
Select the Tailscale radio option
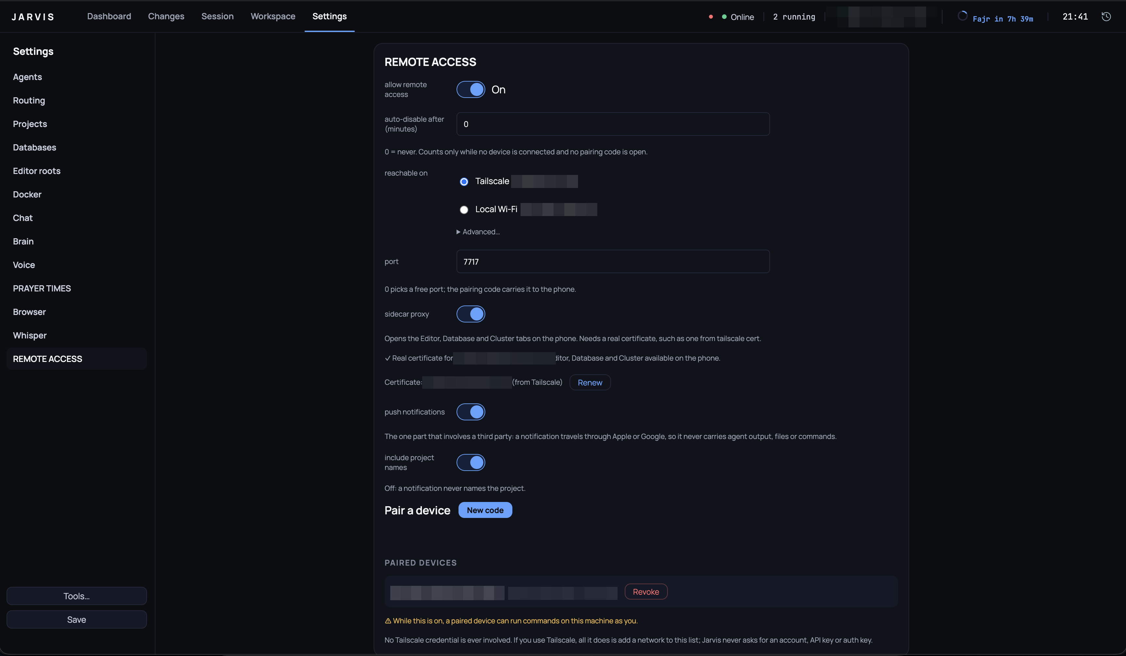click(x=464, y=182)
